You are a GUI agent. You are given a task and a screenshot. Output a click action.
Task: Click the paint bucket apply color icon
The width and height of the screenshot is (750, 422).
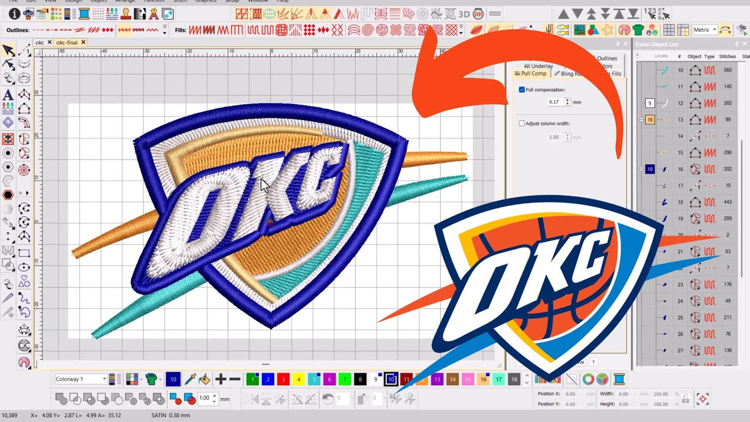click(x=204, y=379)
